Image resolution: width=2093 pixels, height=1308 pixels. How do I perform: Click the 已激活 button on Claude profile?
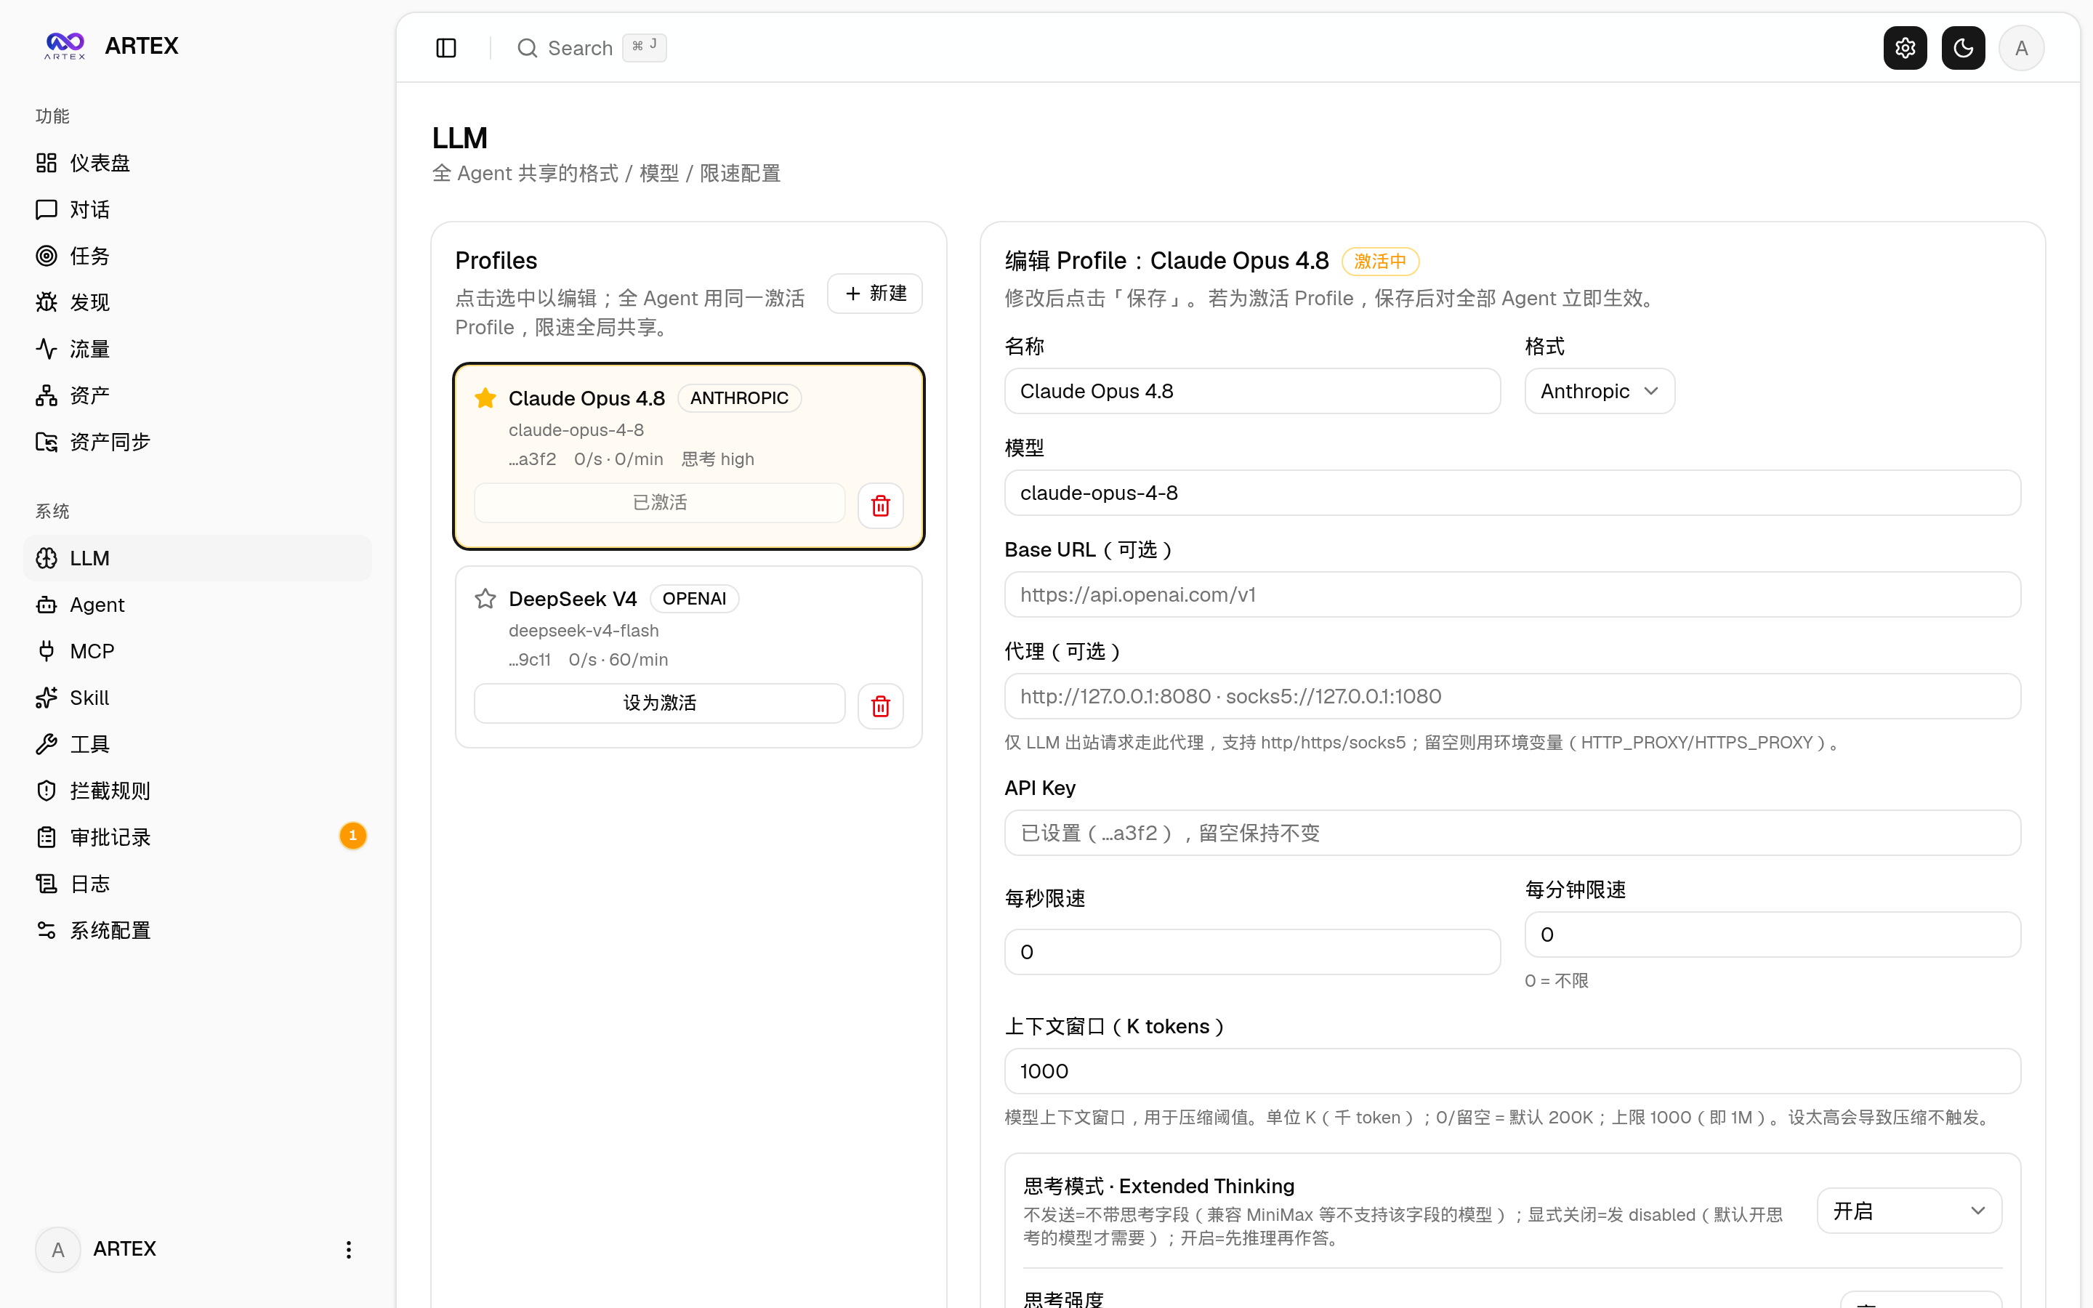tap(659, 501)
